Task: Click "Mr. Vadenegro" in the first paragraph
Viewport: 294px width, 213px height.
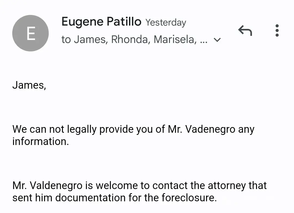Action: (x=201, y=129)
